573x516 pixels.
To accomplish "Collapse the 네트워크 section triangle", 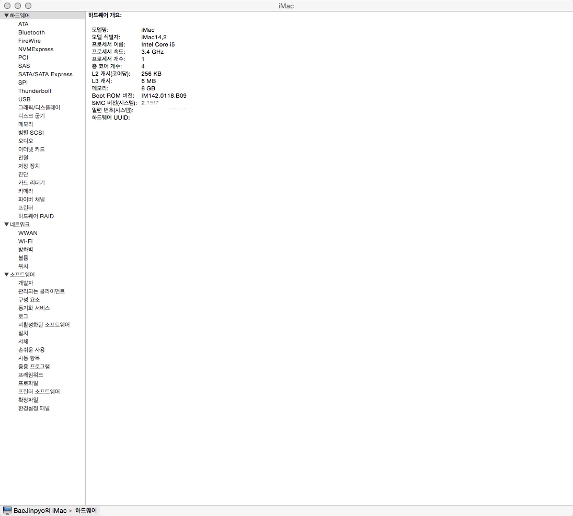I will pyautogui.click(x=6, y=225).
